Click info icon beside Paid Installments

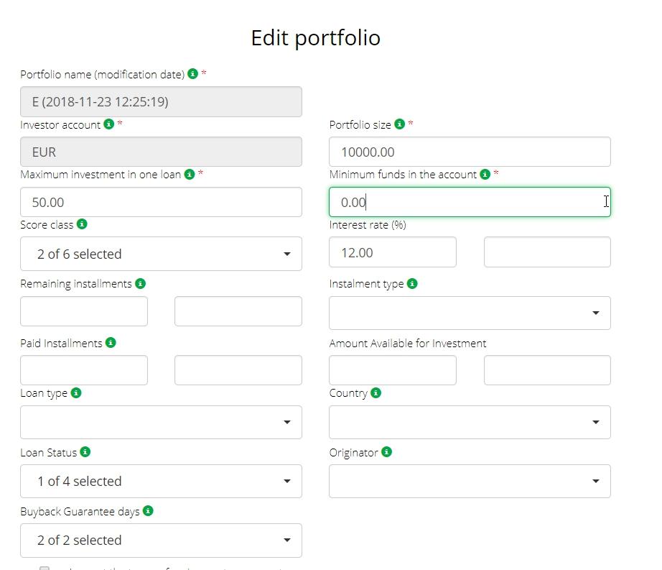click(x=111, y=343)
